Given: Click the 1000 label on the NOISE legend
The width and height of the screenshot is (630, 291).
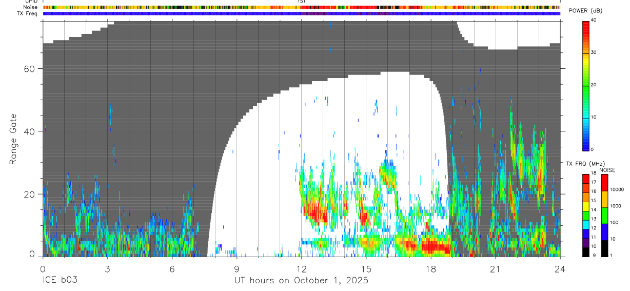Looking at the screenshot, I should pos(615,206).
